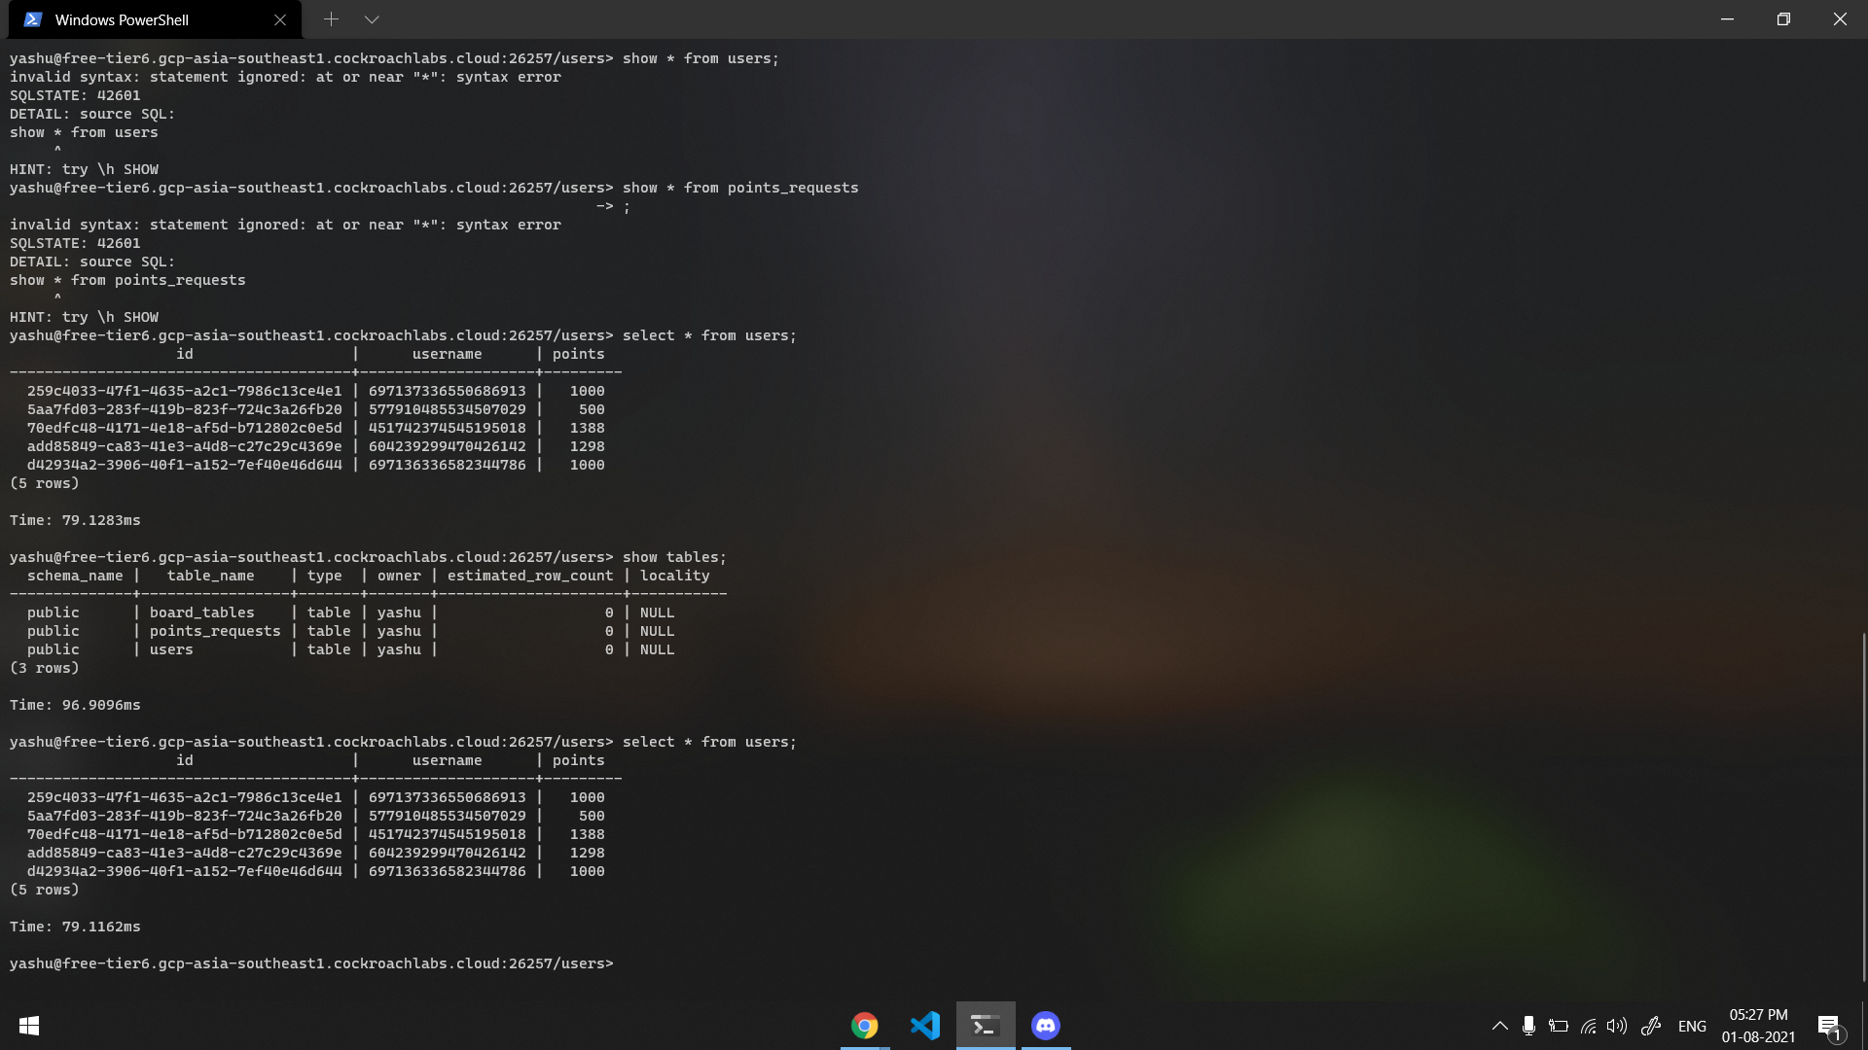Image resolution: width=1868 pixels, height=1050 pixels.
Task: Click the Windows Terminal taskbar icon
Action: click(985, 1026)
